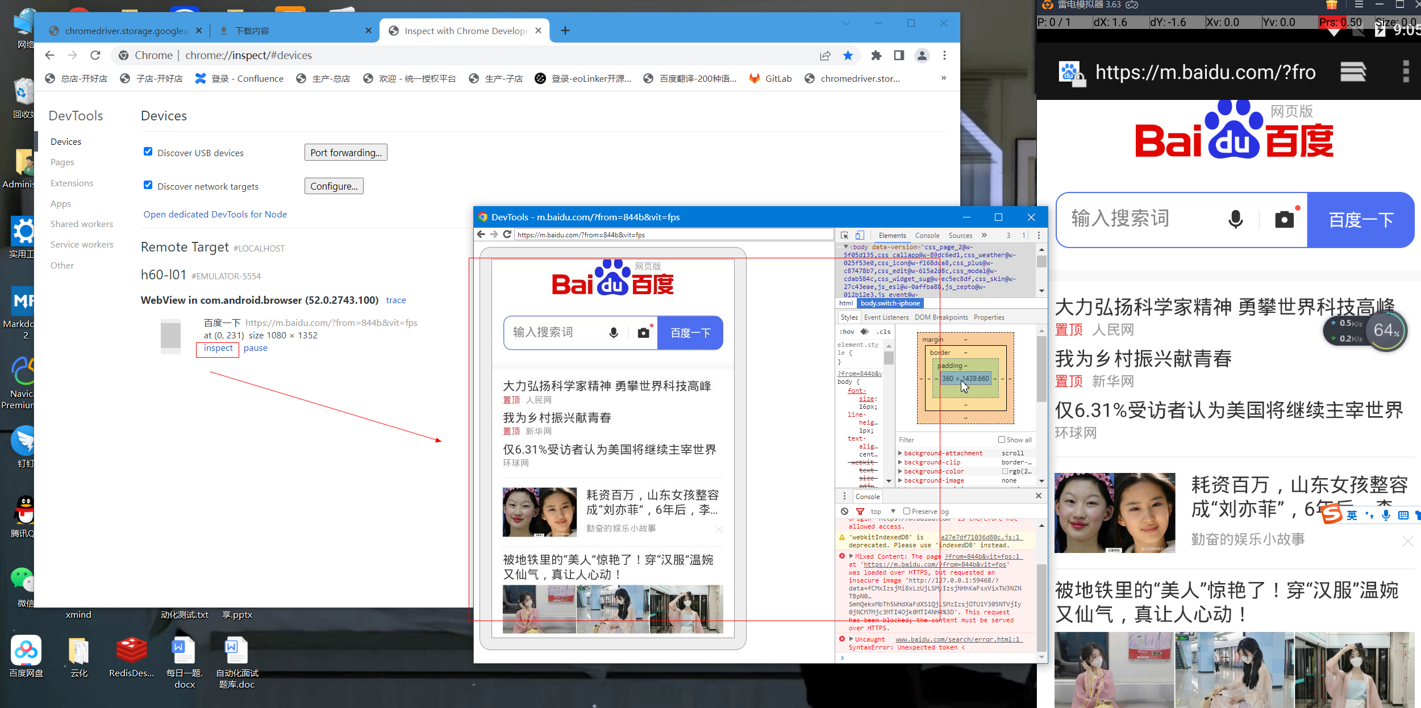The image size is (1421, 708).
Task: Enable the Preserve log checkbox
Action: [907, 511]
